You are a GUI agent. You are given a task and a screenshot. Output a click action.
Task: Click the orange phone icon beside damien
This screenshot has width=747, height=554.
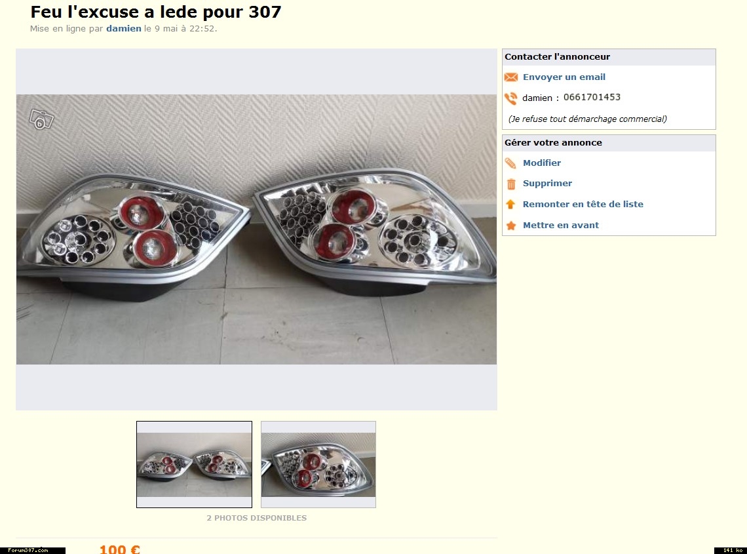pos(510,98)
